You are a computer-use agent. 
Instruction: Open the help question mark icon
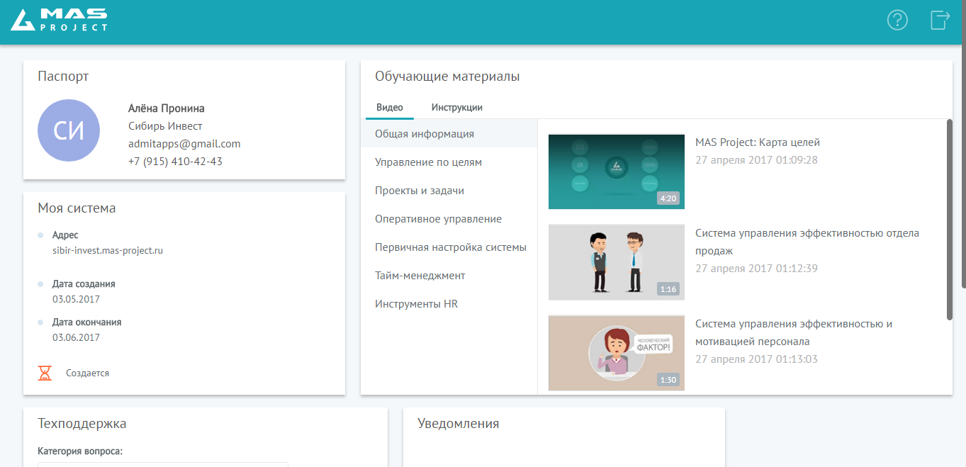[x=897, y=20]
